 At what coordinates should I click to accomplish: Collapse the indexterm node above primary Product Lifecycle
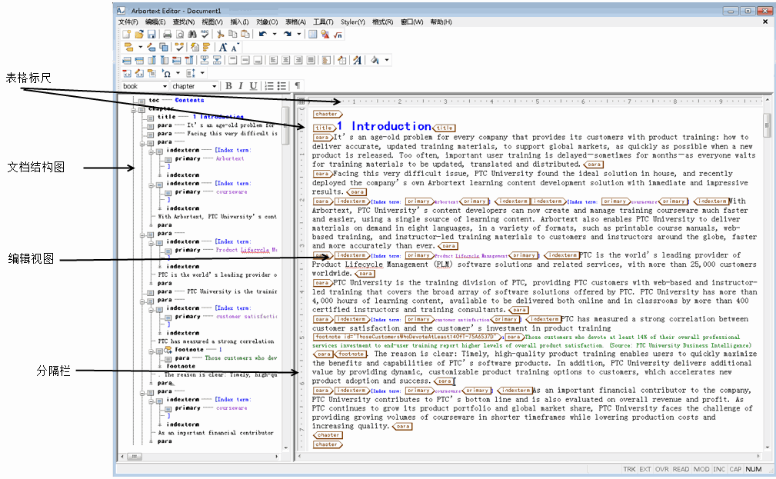pyautogui.click(x=152, y=243)
